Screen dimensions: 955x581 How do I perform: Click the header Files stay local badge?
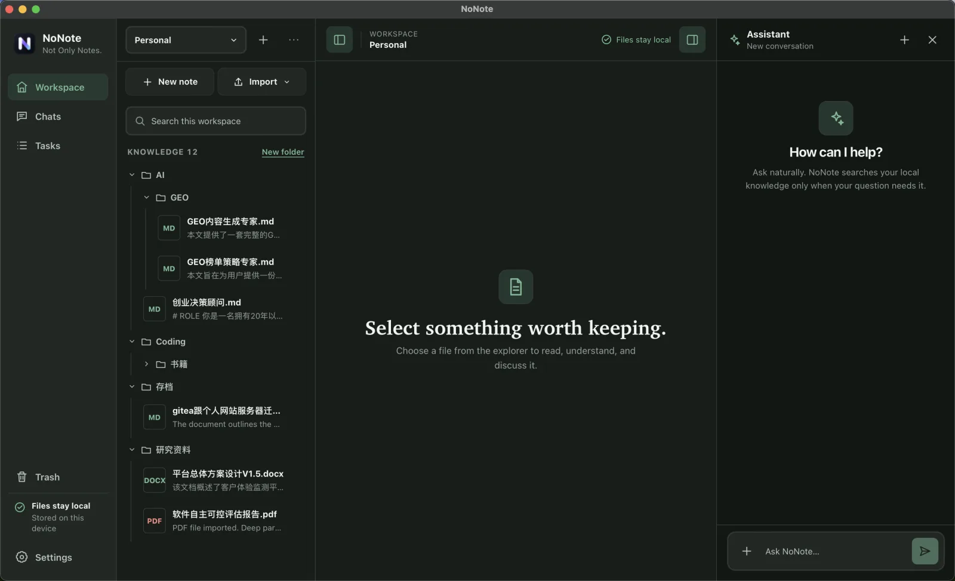[x=636, y=40]
